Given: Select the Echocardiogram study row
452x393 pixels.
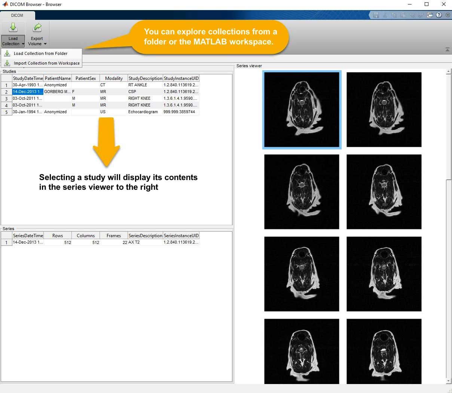Looking at the screenshot, I should click(x=143, y=112).
